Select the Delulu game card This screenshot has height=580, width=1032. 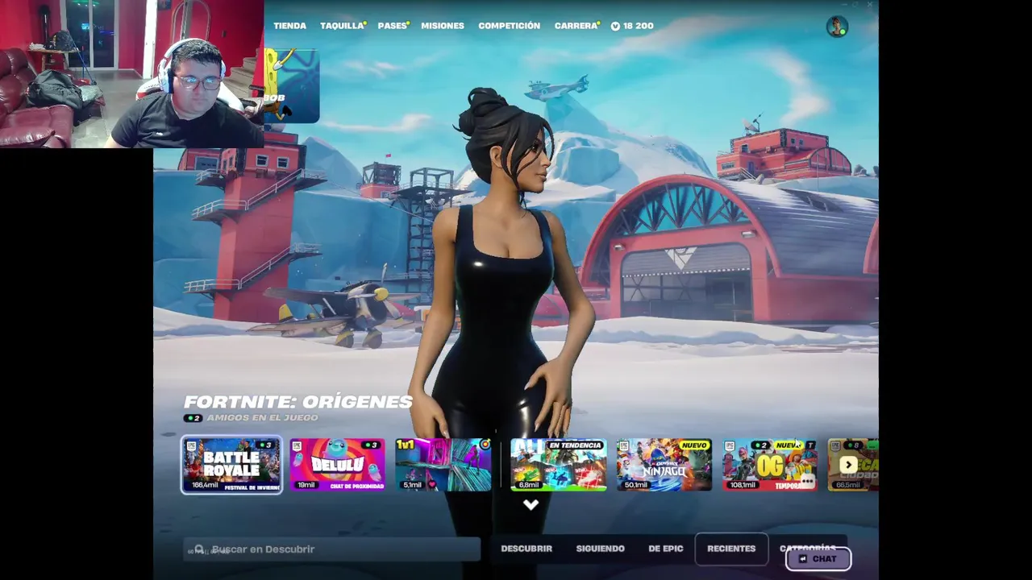pos(337,465)
